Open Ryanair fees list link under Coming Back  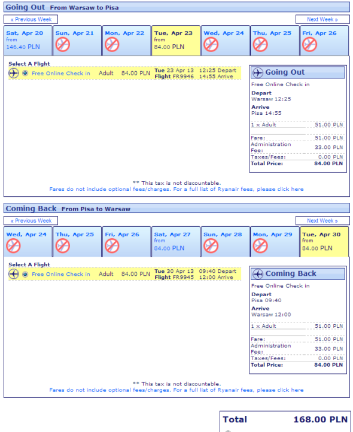coord(176,390)
